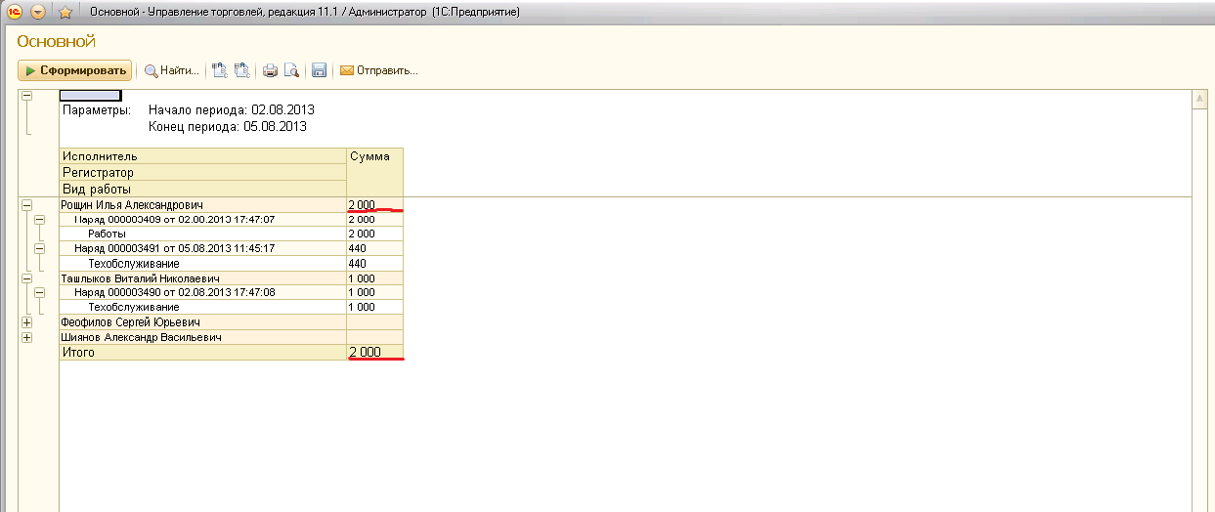Select the Итого sum value 2 000
This screenshot has height=512, width=1215.
pyautogui.click(x=375, y=352)
